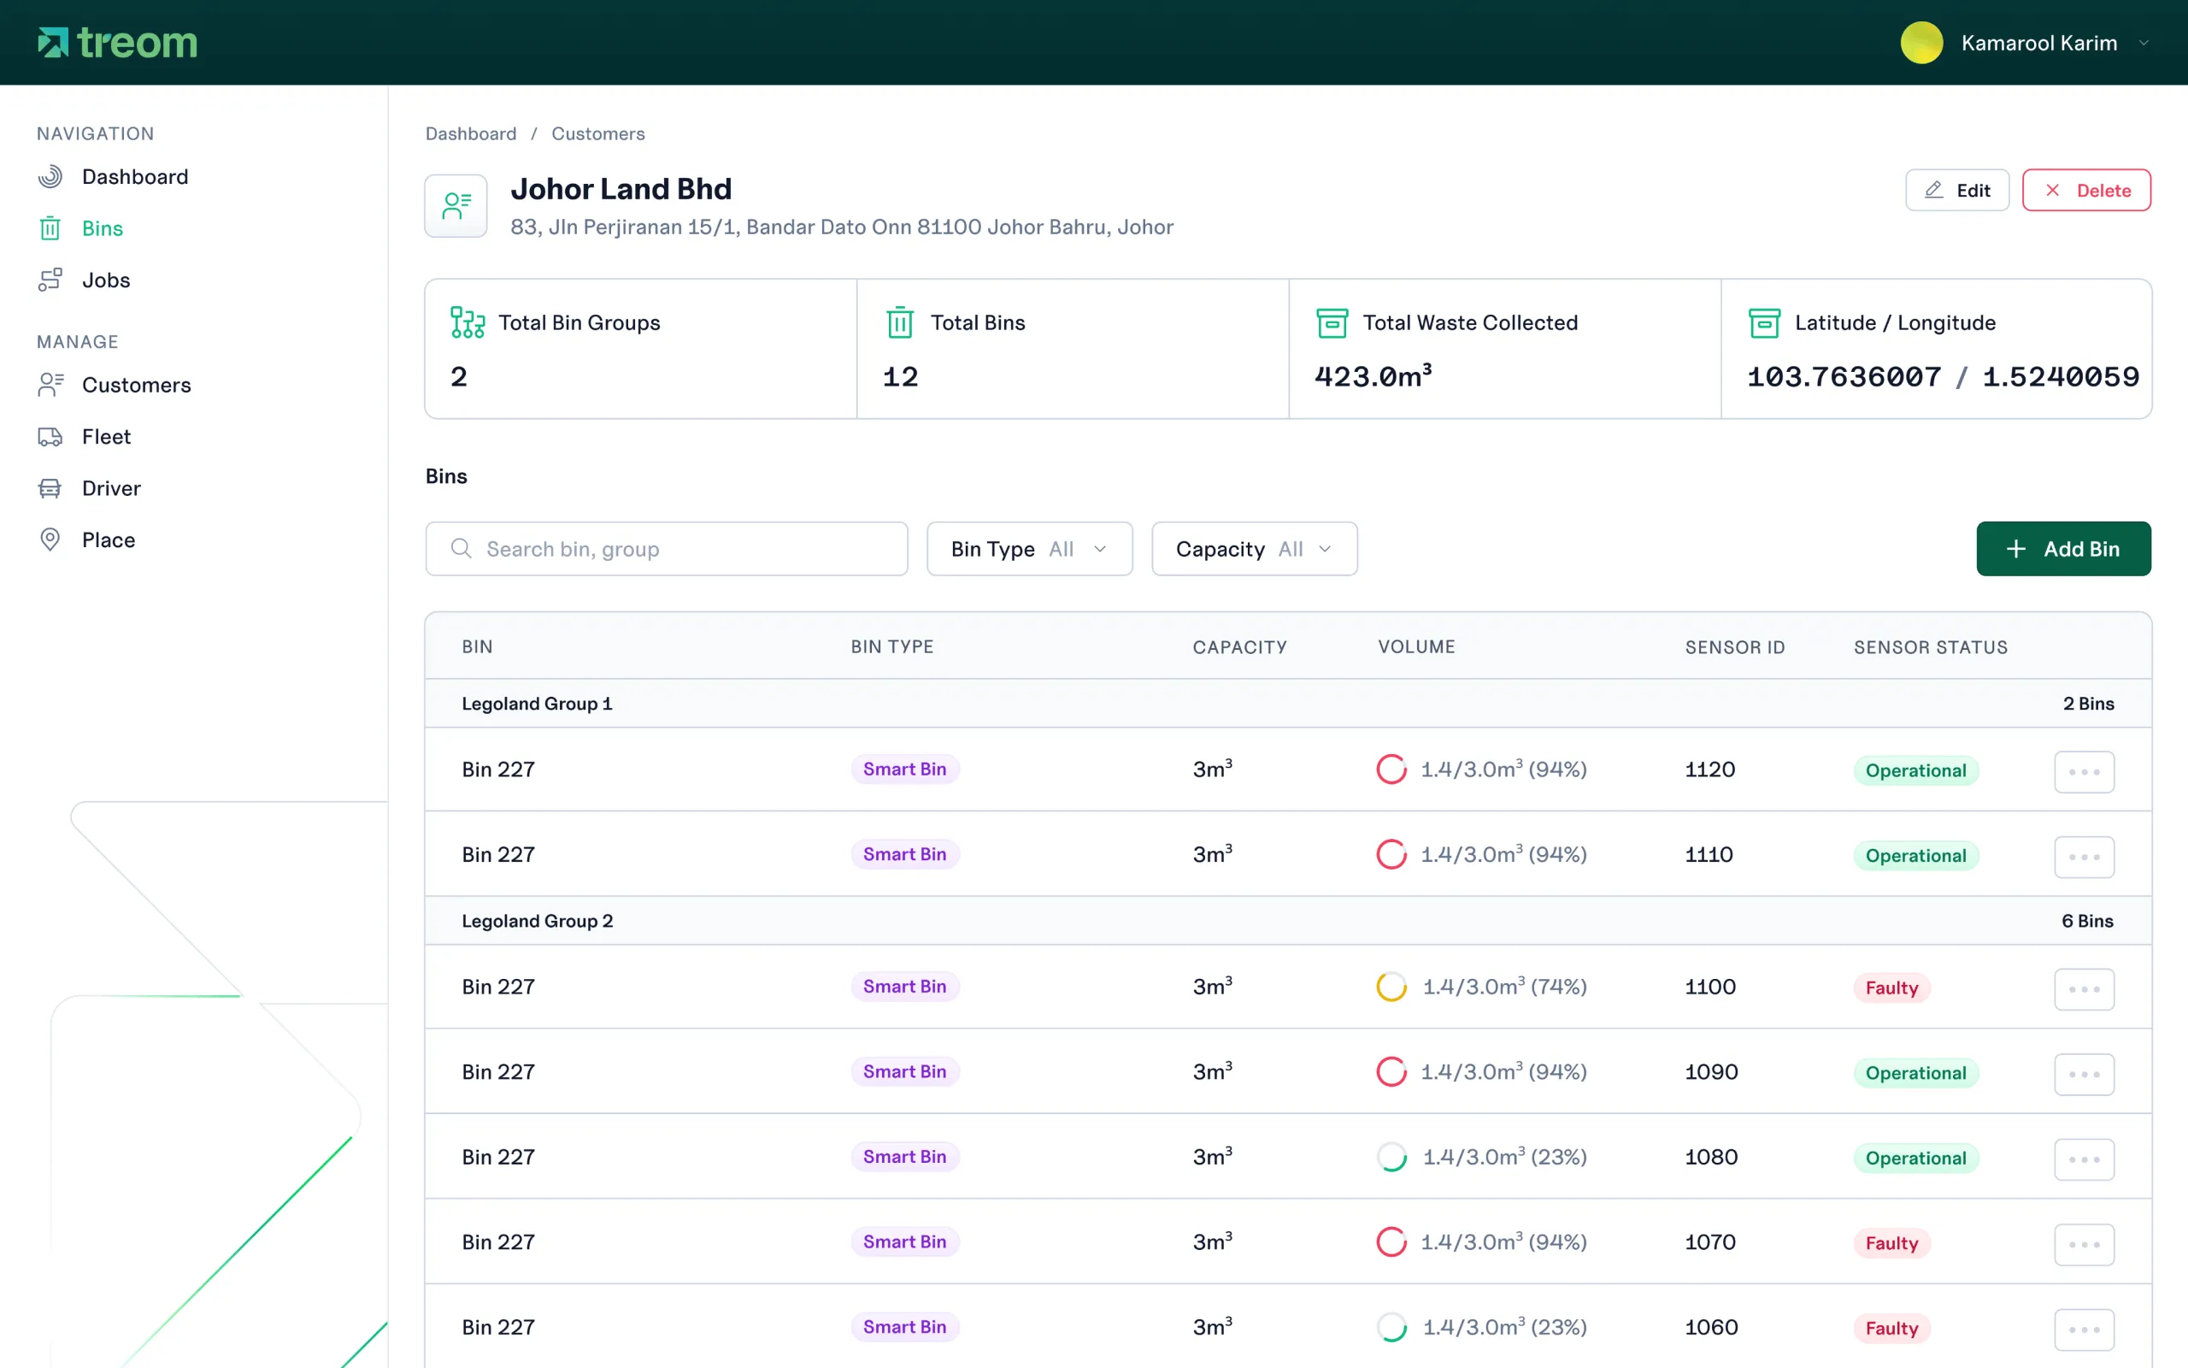Select the Legoland Group 2 row
Image resolution: width=2188 pixels, height=1368 pixels.
[1287, 920]
